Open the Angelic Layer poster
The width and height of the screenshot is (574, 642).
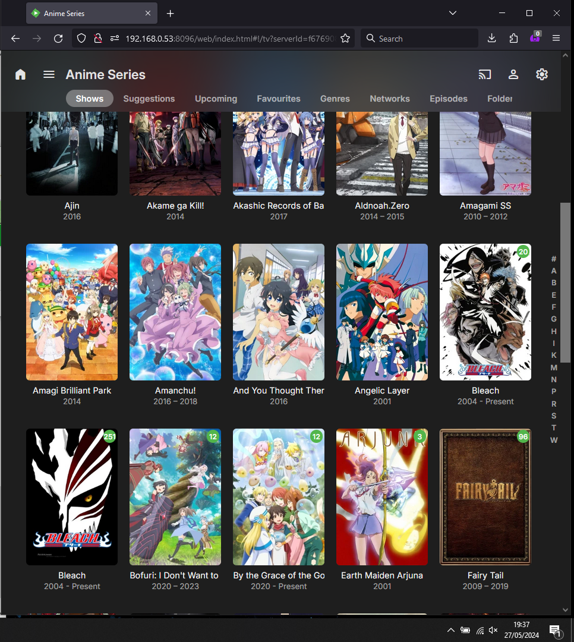tap(382, 312)
